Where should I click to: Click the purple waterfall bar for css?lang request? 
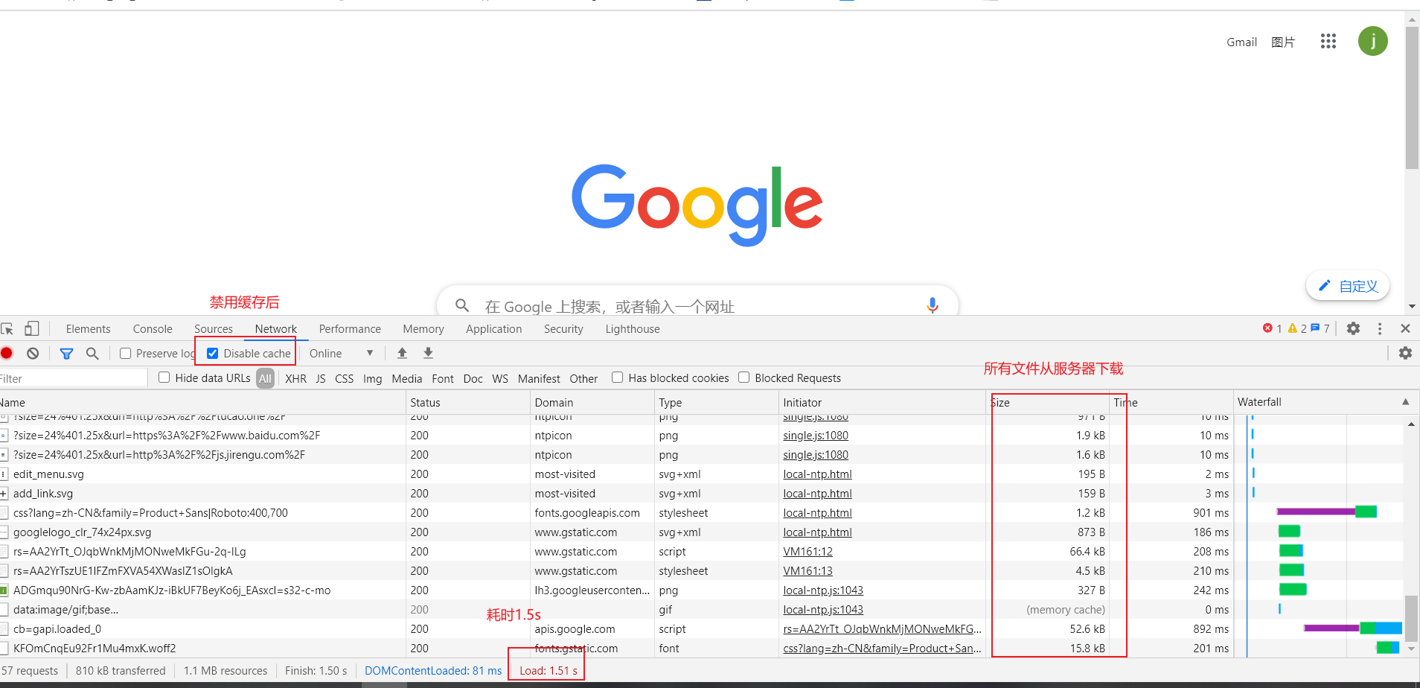(1316, 512)
